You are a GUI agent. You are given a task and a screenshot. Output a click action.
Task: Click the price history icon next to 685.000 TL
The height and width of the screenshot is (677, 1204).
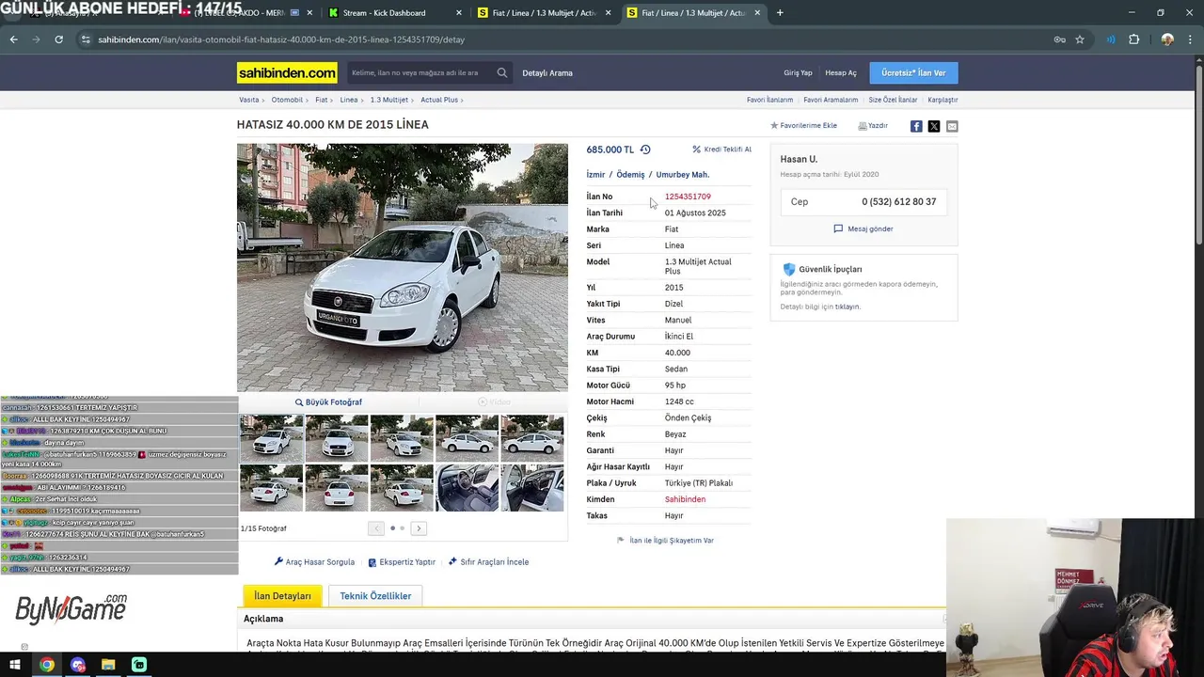(x=645, y=150)
